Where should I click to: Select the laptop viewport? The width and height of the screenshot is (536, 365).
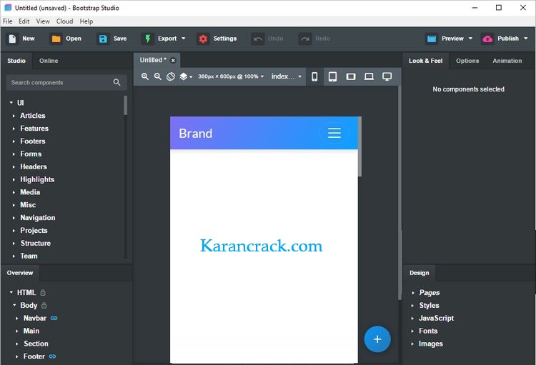click(369, 76)
